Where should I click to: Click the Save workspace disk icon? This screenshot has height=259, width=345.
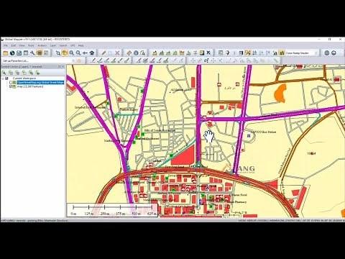pos(19,53)
